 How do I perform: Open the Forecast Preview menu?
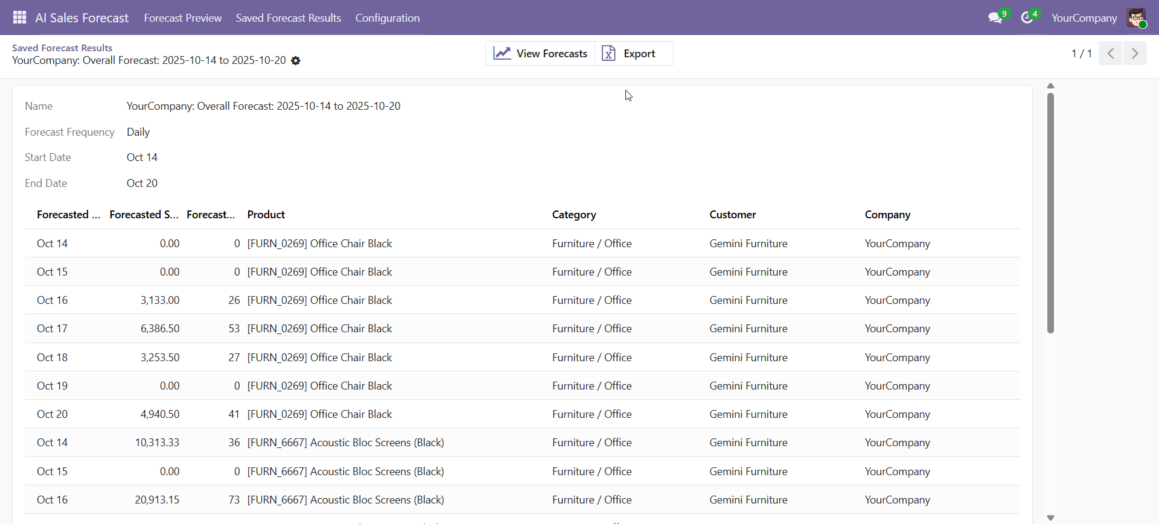pyautogui.click(x=182, y=18)
